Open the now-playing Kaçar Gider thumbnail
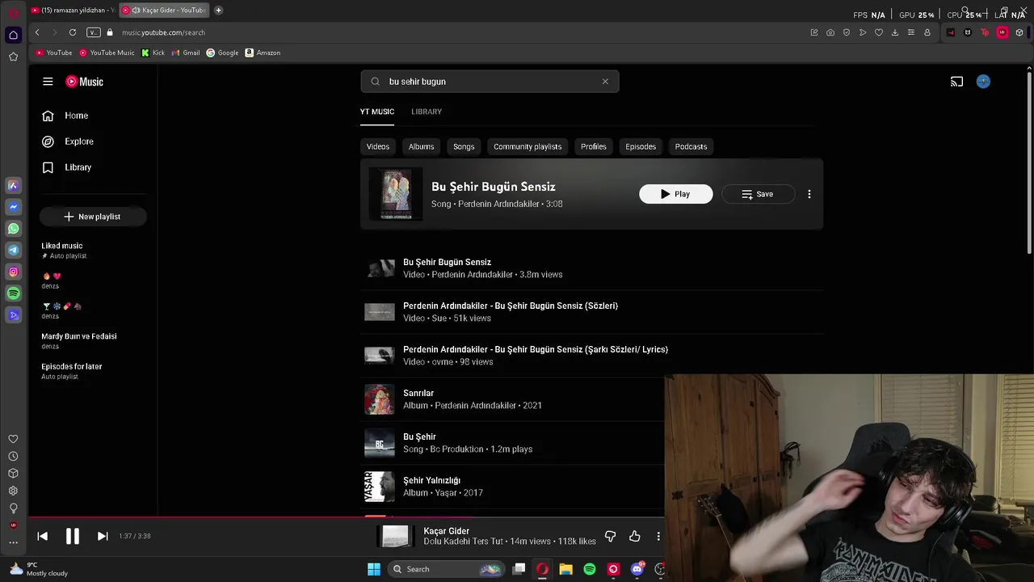Viewport: 1034px width, 582px height. [x=396, y=536]
